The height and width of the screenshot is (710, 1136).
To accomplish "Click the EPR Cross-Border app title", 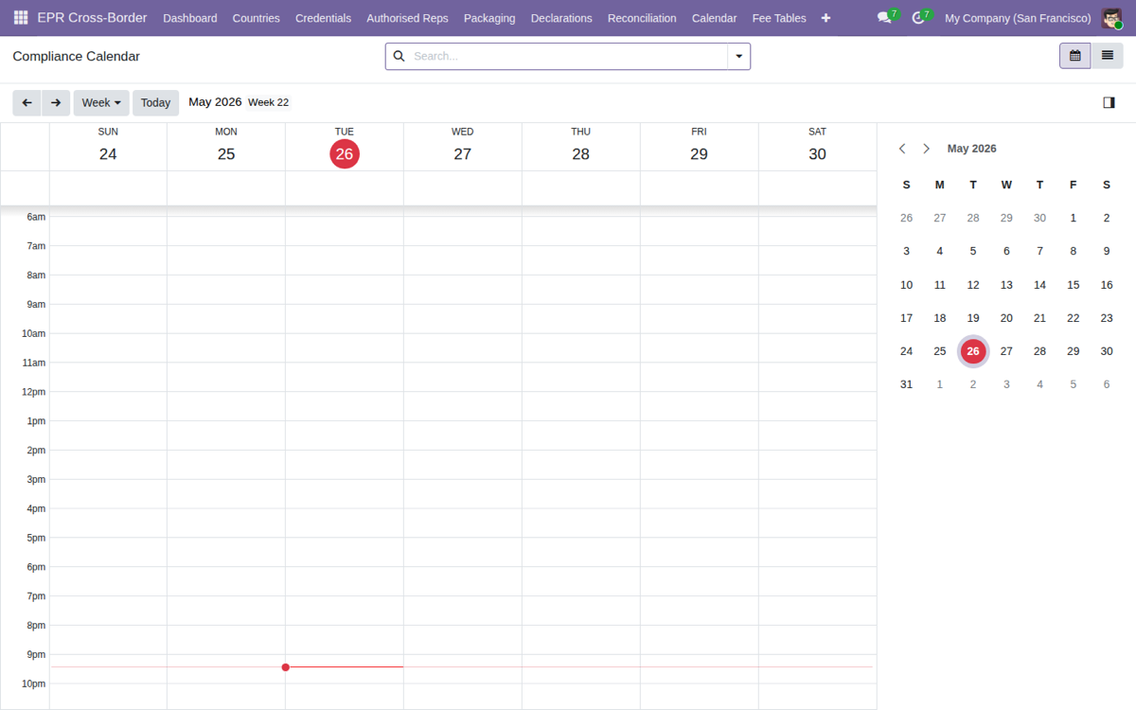I will [93, 18].
